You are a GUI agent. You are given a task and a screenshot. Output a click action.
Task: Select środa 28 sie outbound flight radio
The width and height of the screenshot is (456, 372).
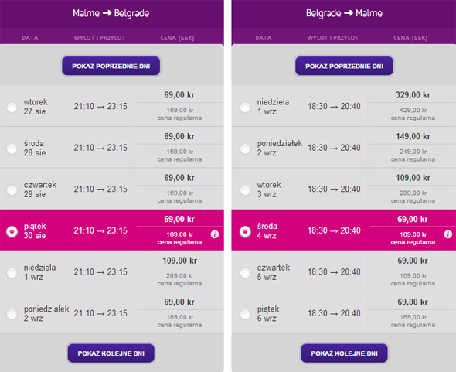(12, 148)
